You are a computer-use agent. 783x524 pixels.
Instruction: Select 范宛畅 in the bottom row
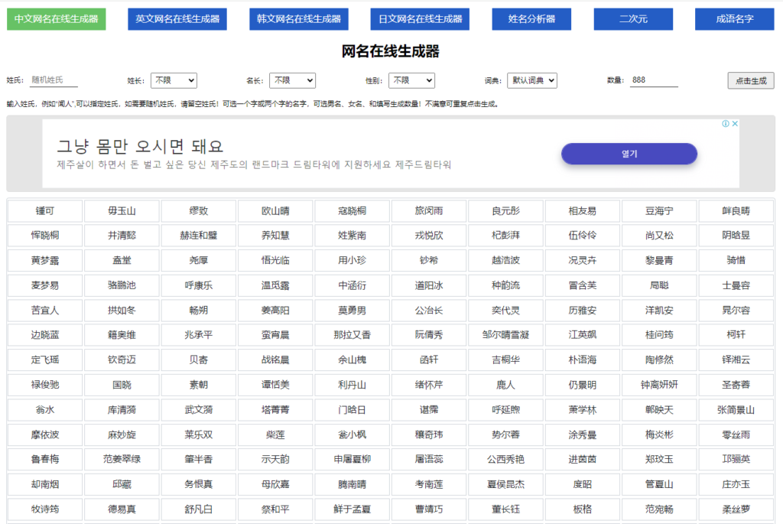pyautogui.click(x=658, y=509)
